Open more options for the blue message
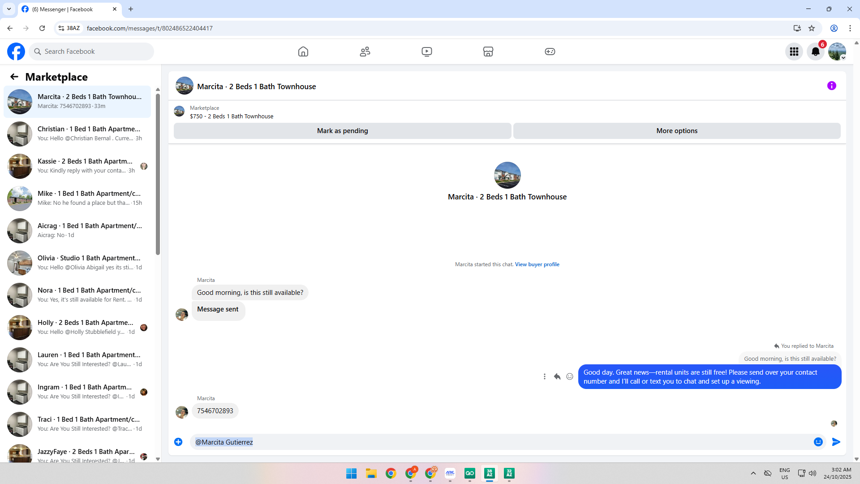 tap(545, 376)
